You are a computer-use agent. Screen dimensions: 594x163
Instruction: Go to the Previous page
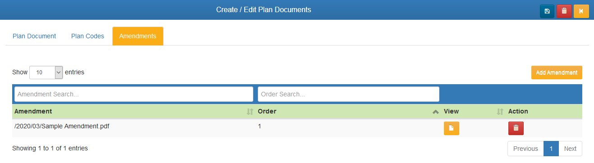tap(525, 149)
